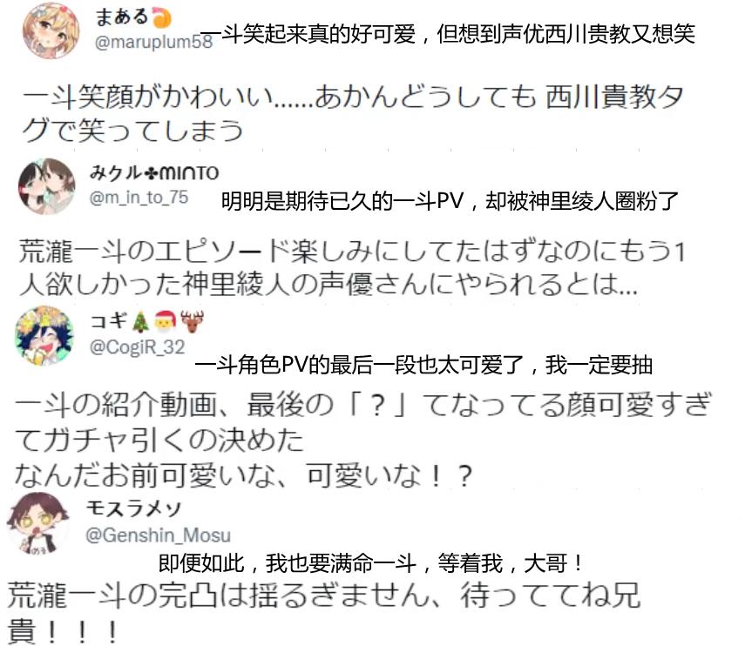
Task: Open the @maruplum58 handle
Action: coord(153,42)
